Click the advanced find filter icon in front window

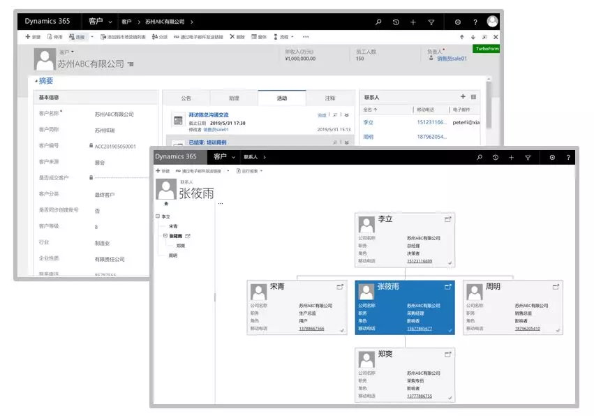pos(528,158)
